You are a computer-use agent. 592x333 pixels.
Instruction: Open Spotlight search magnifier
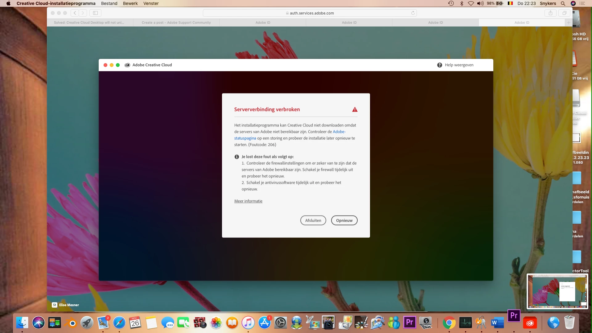point(563,3)
